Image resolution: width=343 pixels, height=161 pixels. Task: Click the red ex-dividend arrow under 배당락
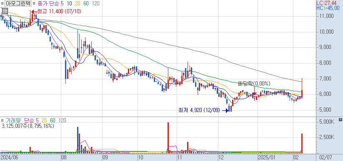click(254, 91)
